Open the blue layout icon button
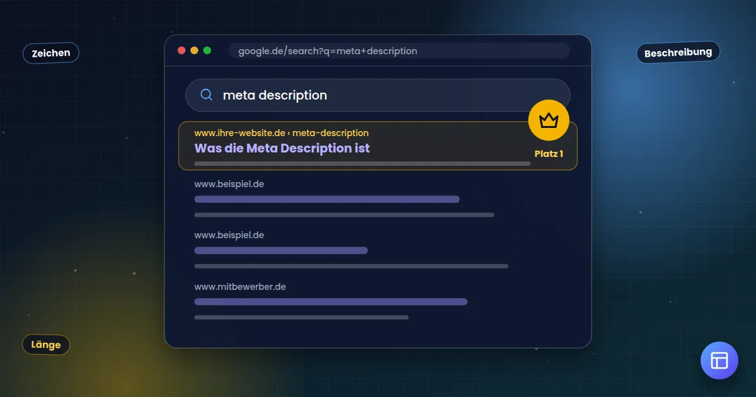Screen dimensions: 756x397 [719, 360]
